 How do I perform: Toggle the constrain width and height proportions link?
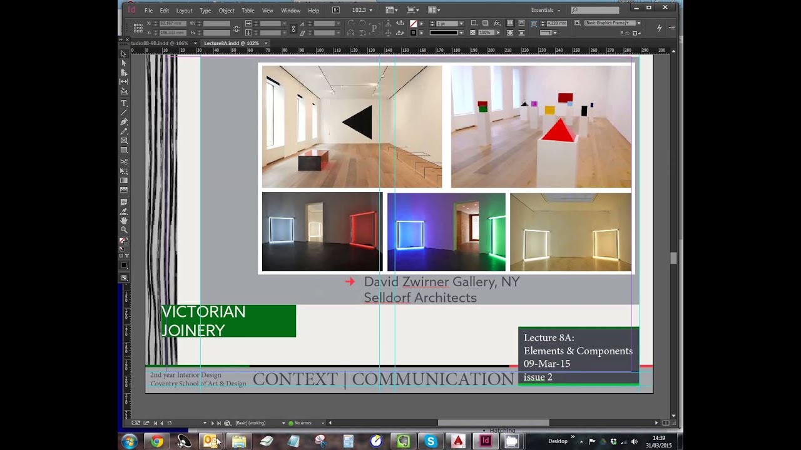click(x=236, y=28)
